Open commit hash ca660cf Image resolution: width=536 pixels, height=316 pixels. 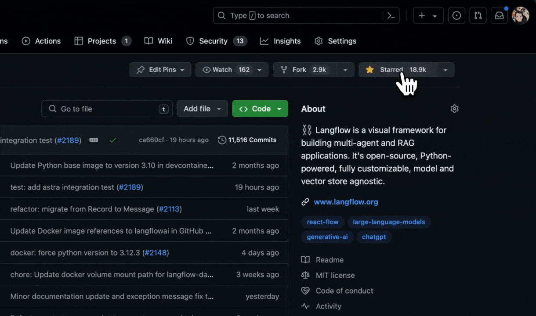click(152, 140)
